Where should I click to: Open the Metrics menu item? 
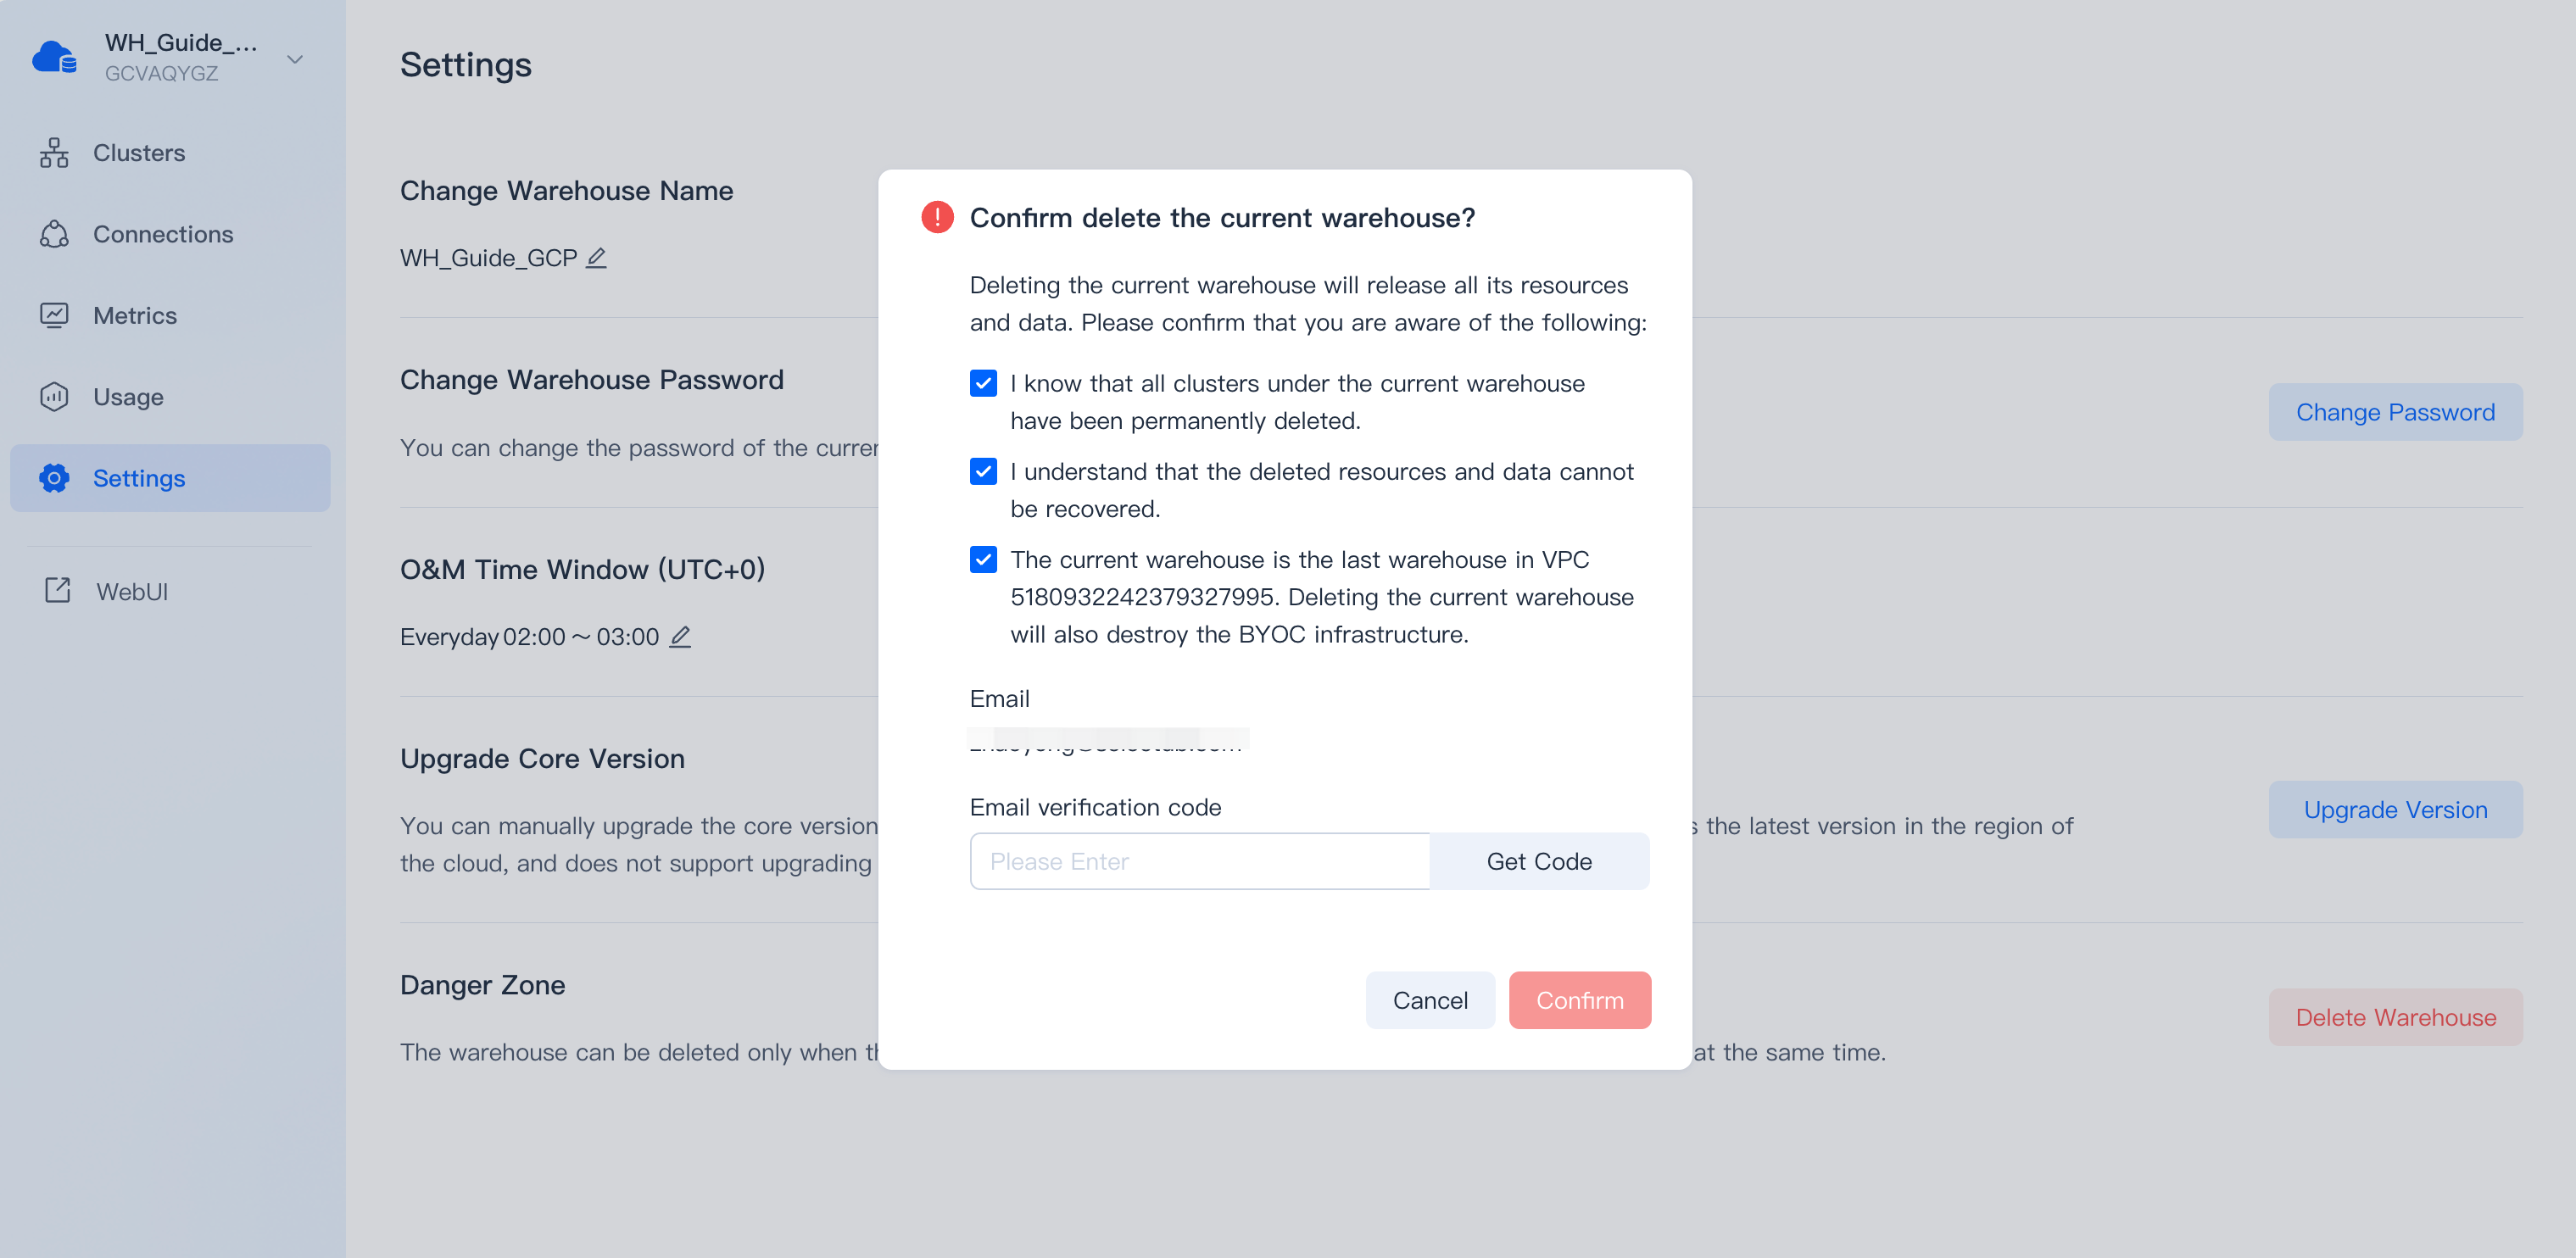(x=135, y=315)
